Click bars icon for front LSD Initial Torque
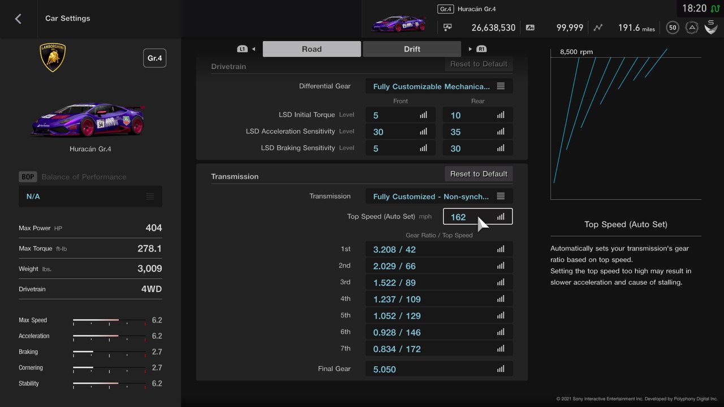724x407 pixels. (x=423, y=115)
